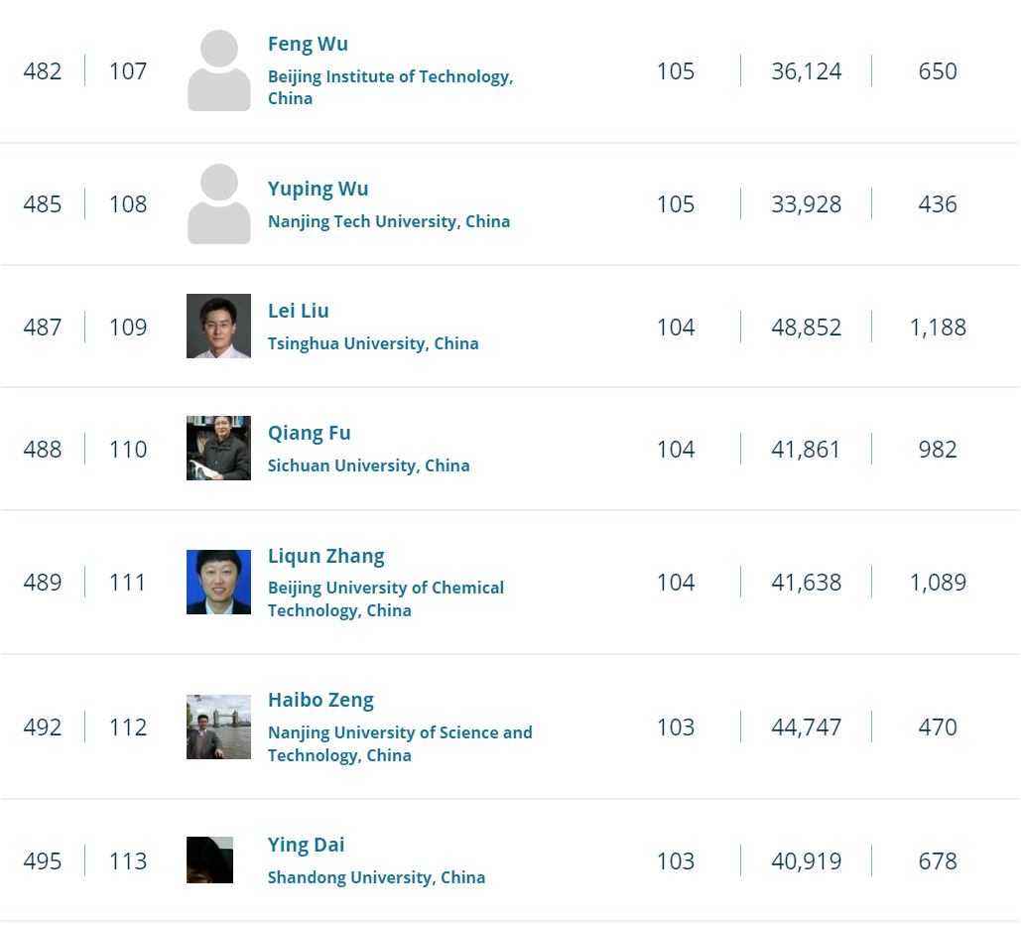
Task: Click Ying Dai's profile photo
Action: [x=209, y=860]
